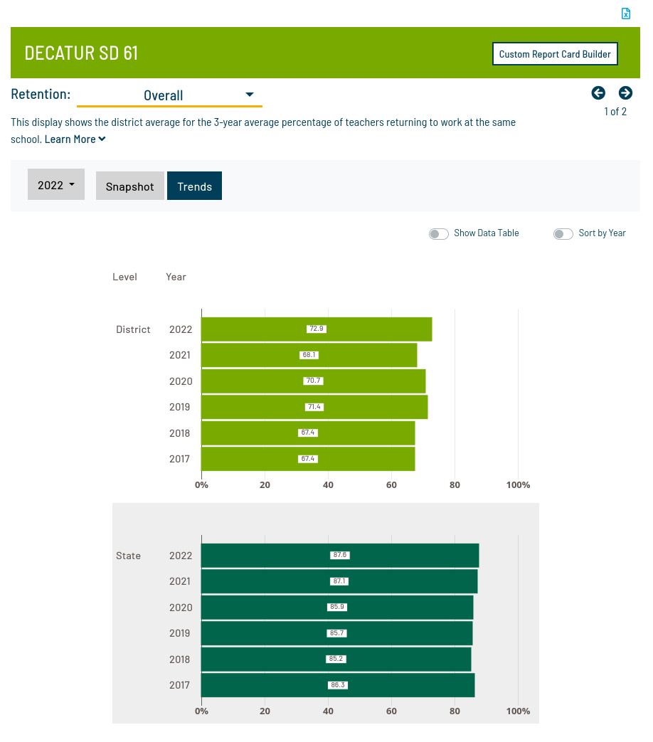Open the Custom Report Card Builder
Screen dimensions: 653x742
(555, 54)
